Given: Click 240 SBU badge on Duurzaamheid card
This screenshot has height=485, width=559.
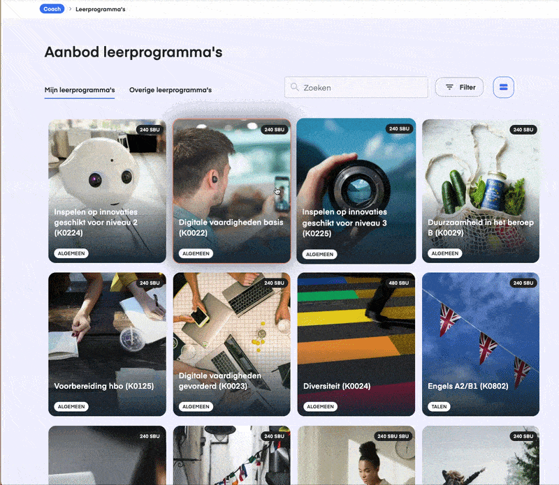Looking at the screenshot, I should (x=523, y=130).
